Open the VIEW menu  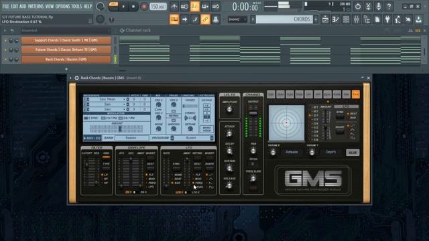point(50,6)
